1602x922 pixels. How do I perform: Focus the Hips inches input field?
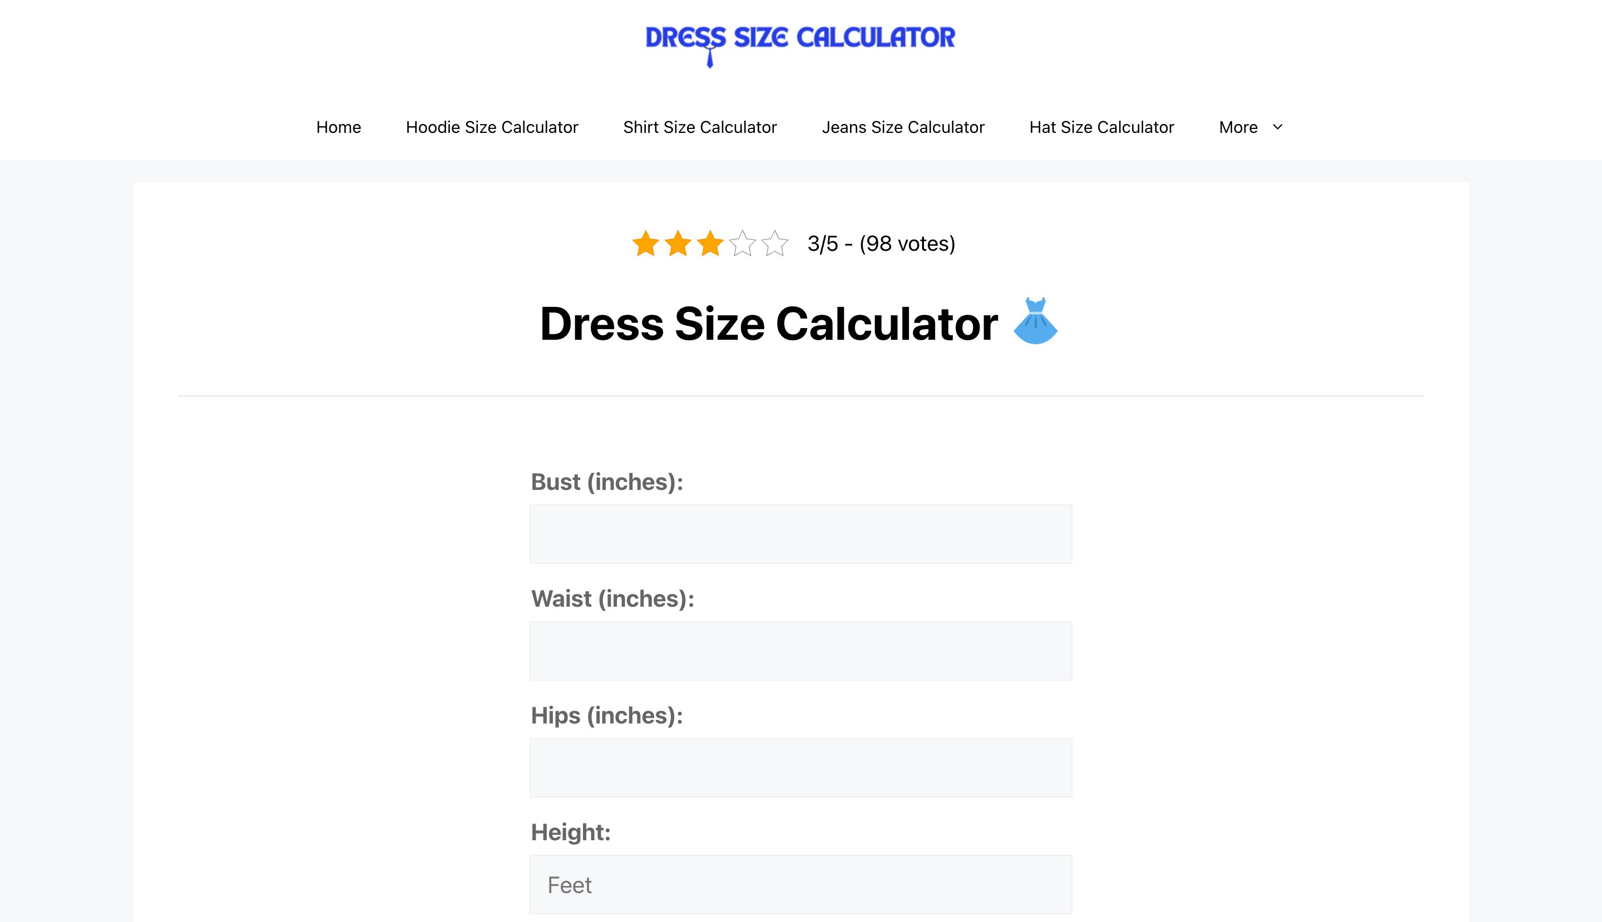(x=800, y=767)
